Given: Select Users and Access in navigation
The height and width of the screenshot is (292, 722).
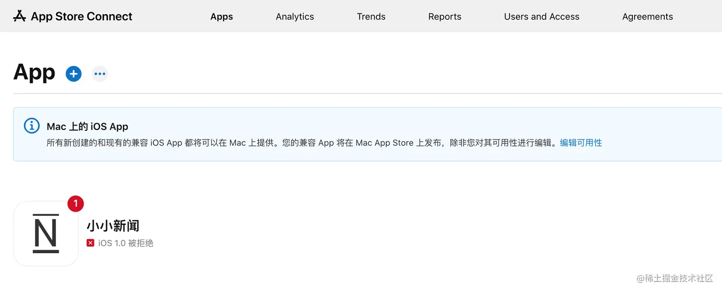Looking at the screenshot, I should (541, 16).
